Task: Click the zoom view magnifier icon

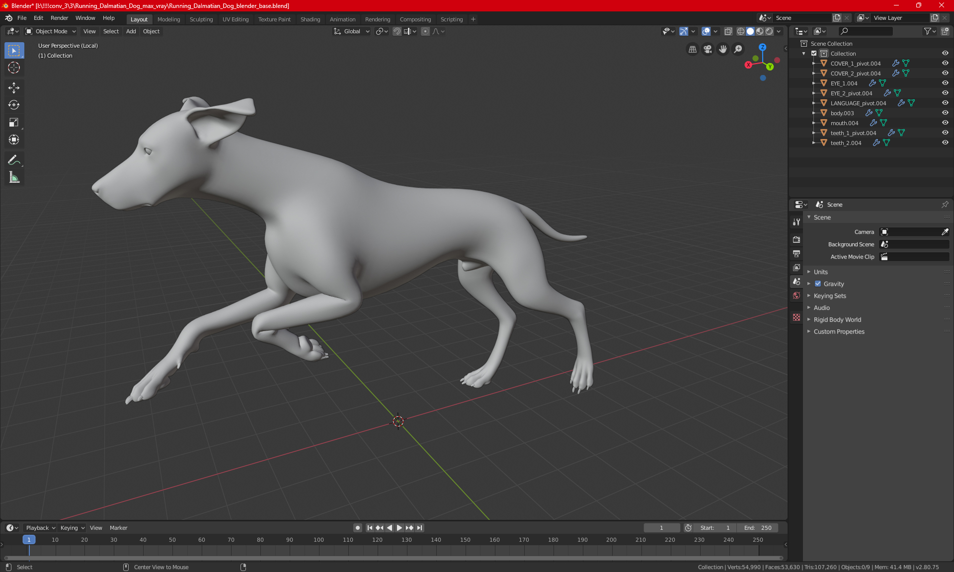Action: click(738, 49)
